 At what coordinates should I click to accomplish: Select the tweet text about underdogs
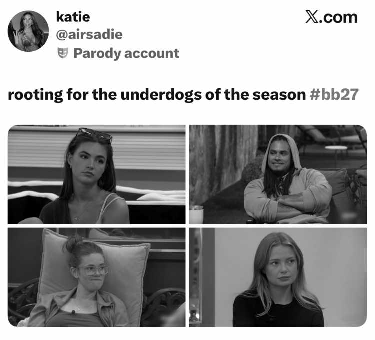(x=183, y=95)
